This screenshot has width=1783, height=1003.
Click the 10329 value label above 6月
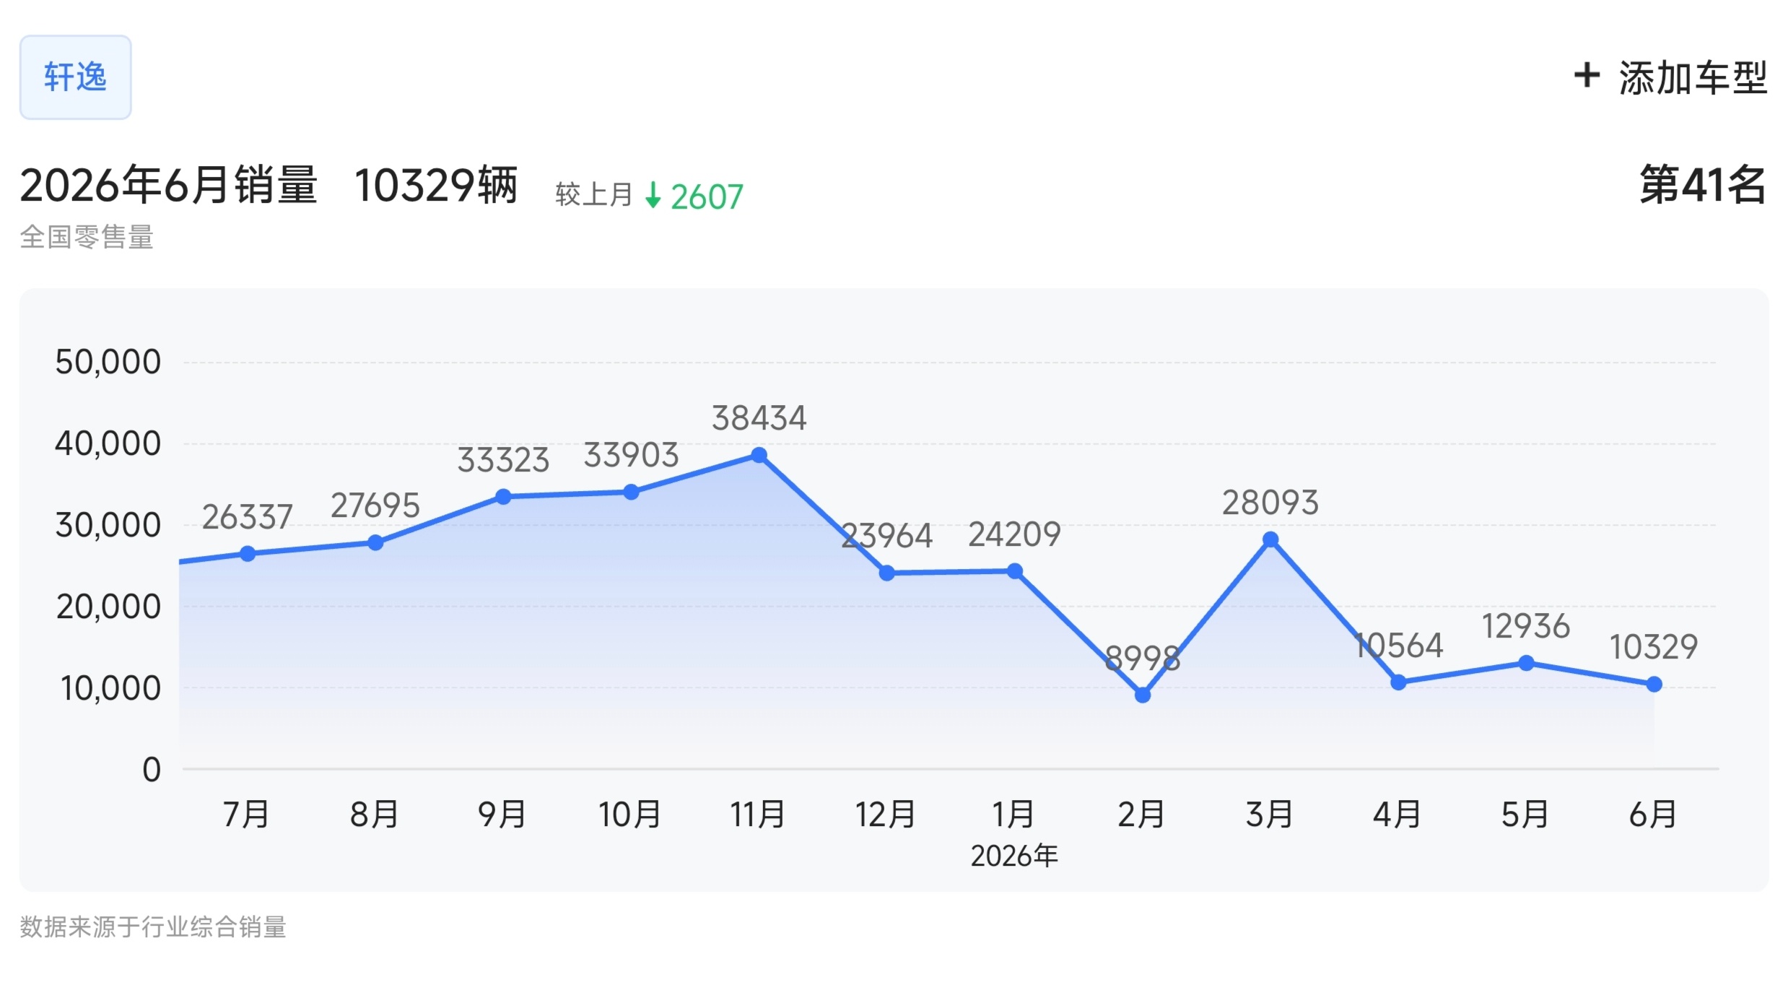coord(1654,647)
